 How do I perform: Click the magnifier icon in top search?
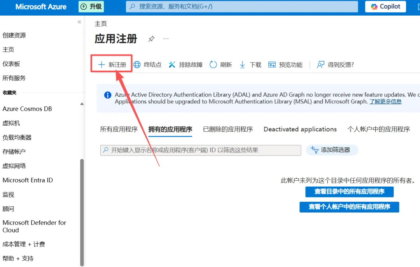click(132, 7)
